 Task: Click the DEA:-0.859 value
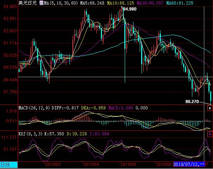[x=93, y=108]
